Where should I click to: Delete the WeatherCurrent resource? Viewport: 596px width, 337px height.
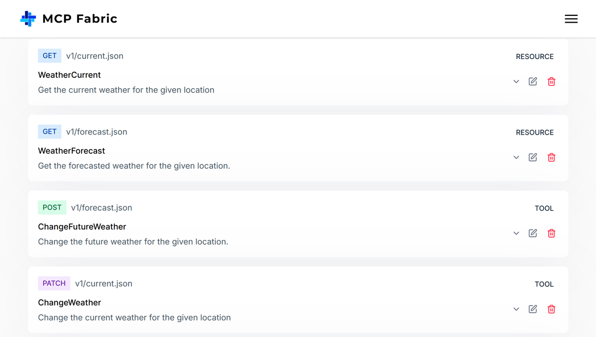[x=551, y=81]
